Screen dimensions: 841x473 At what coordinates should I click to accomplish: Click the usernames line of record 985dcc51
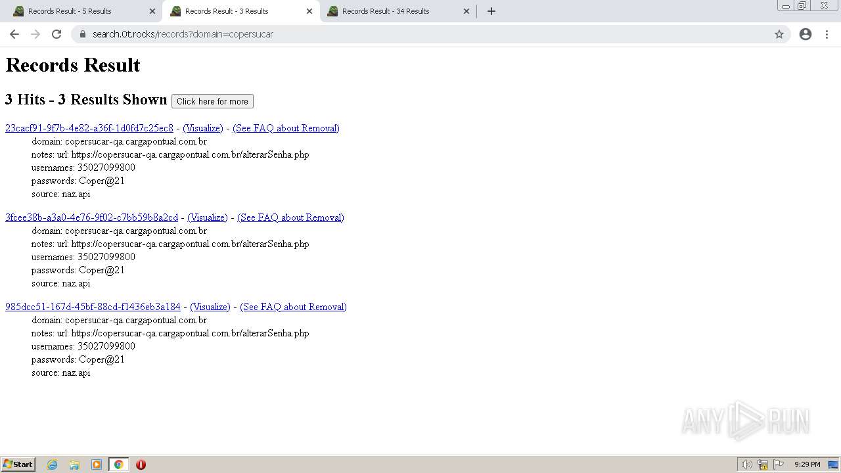pyautogui.click(x=83, y=346)
